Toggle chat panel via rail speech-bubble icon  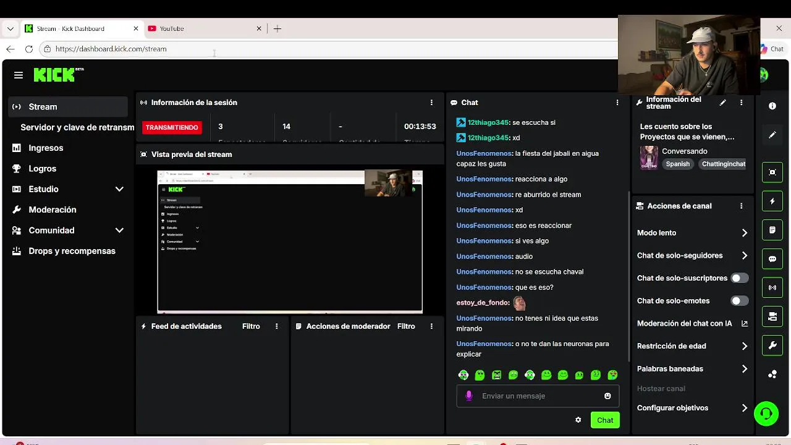772,259
